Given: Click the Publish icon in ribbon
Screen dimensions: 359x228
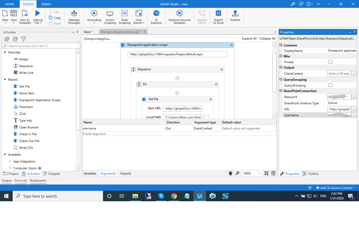Looking at the screenshot, I should (x=235, y=16).
